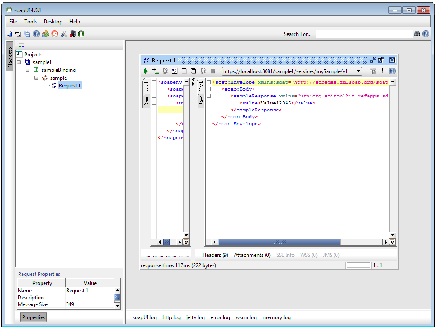
Task: Show response Attachments (0)
Action: pyautogui.click(x=252, y=255)
